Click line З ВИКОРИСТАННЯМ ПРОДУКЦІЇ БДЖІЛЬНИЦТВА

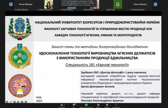(x=97, y=58)
